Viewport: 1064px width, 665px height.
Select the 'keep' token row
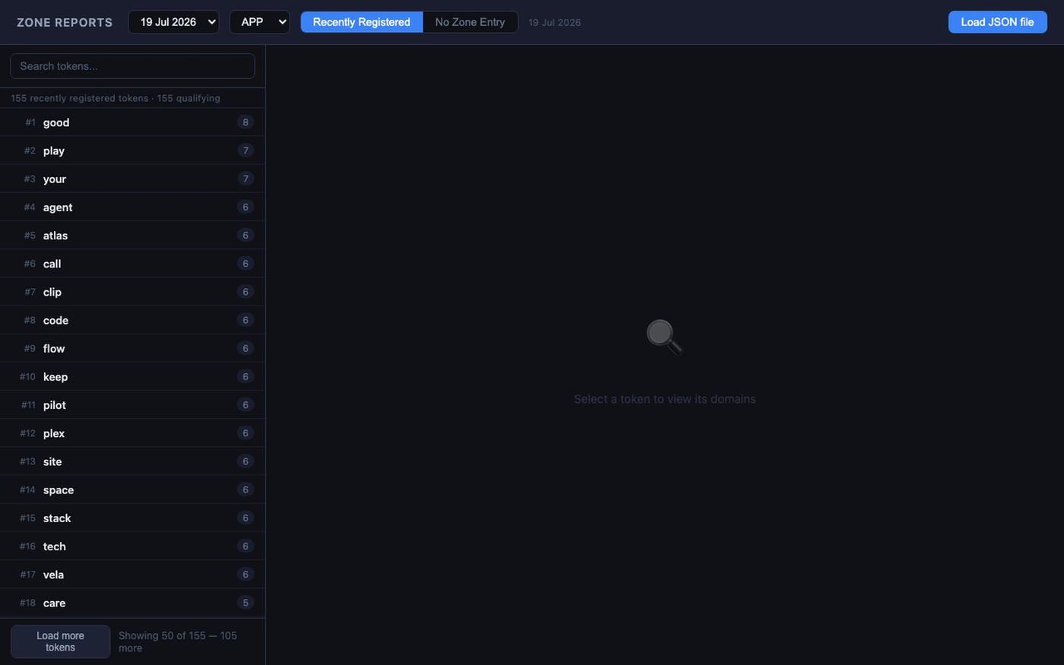point(132,377)
